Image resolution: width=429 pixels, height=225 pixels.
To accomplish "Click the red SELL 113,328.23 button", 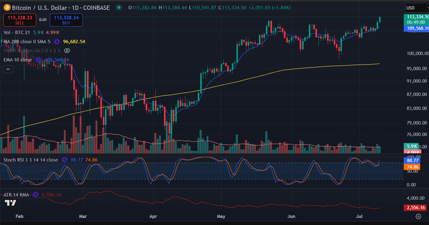I will [20, 20].
